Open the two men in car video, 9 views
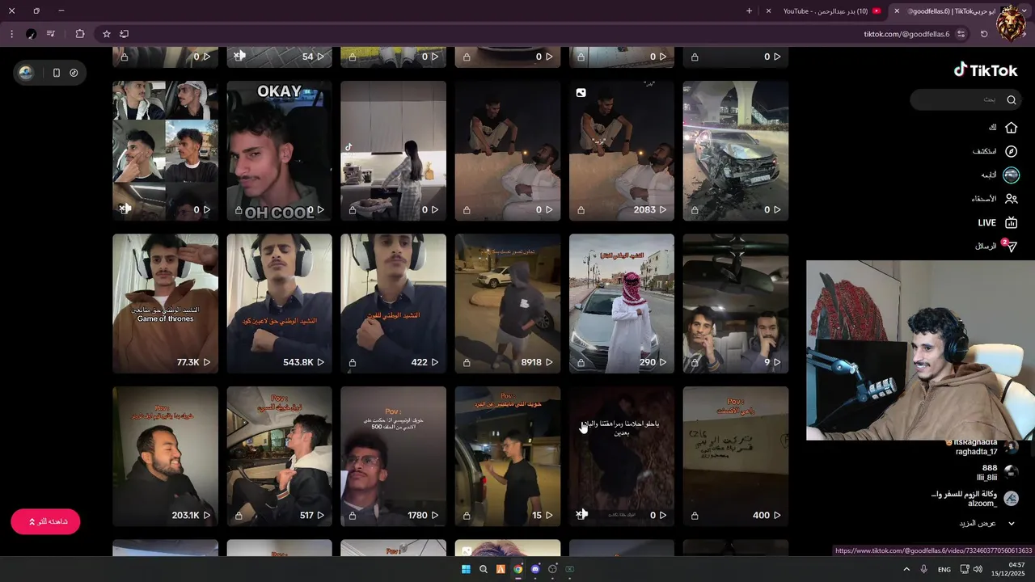The image size is (1035, 582). [x=735, y=303]
